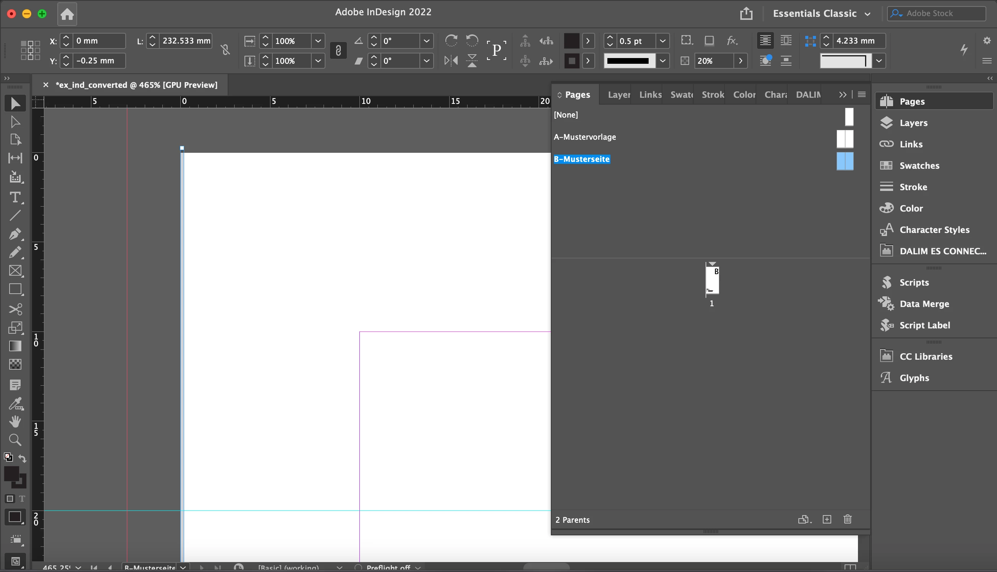Select the Hand tool
997x572 pixels.
(x=15, y=422)
